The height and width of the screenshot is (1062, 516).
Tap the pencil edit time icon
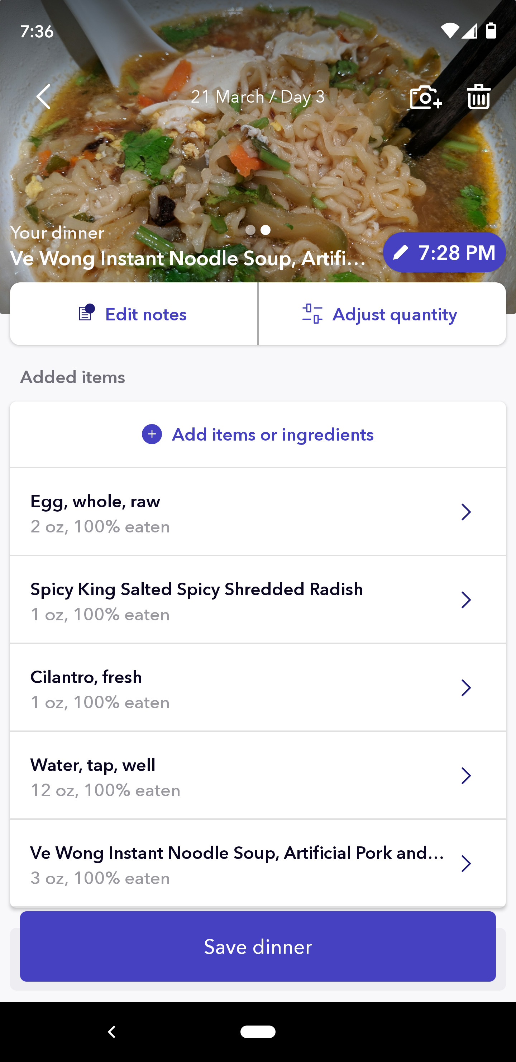(401, 252)
